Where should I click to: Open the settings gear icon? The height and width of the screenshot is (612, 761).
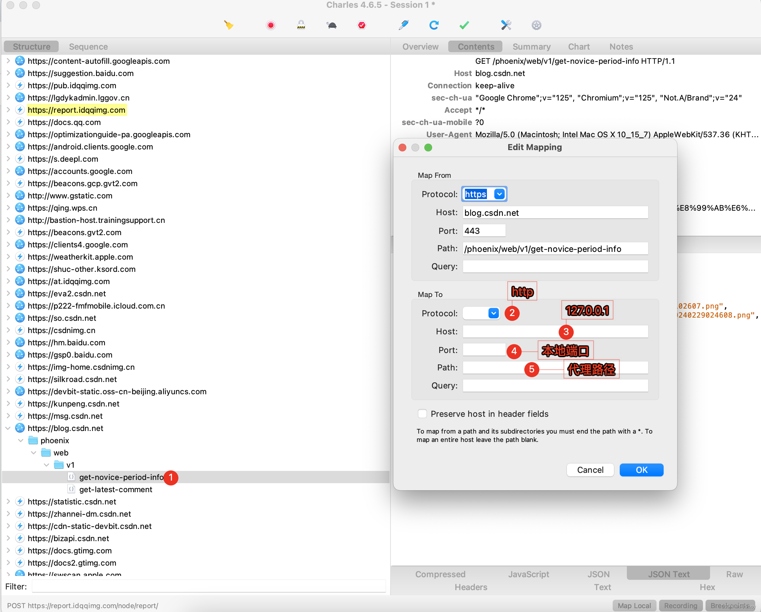(536, 25)
